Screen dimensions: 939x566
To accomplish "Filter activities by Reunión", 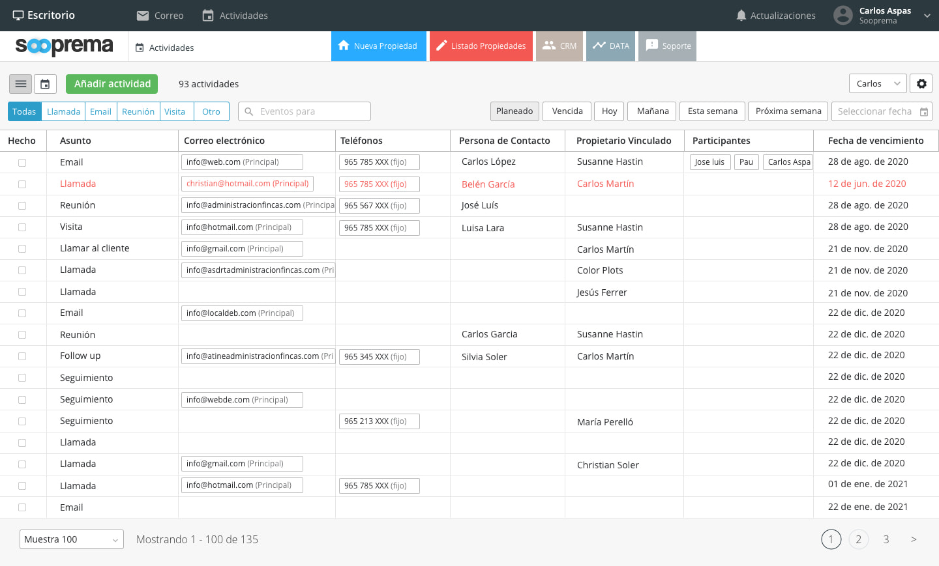I will [138, 111].
